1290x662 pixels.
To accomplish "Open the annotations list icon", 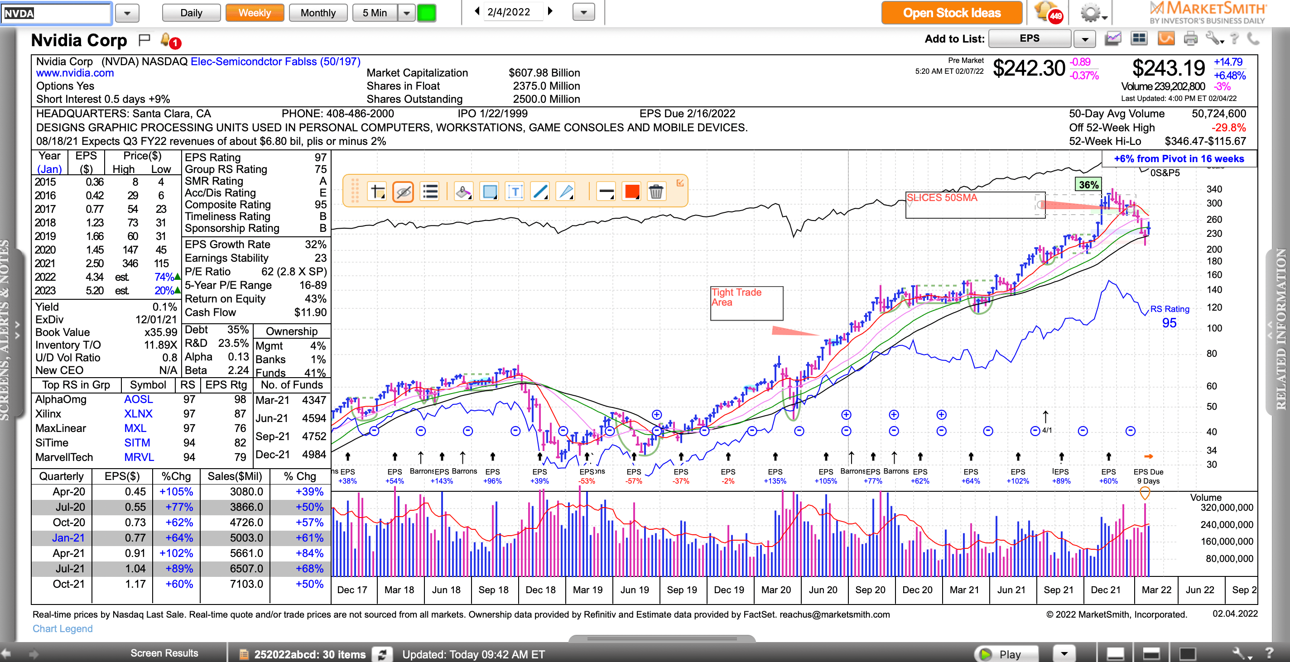I will 430,191.
